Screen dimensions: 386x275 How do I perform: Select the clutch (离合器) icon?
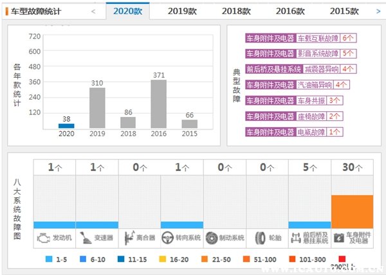point(129,237)
